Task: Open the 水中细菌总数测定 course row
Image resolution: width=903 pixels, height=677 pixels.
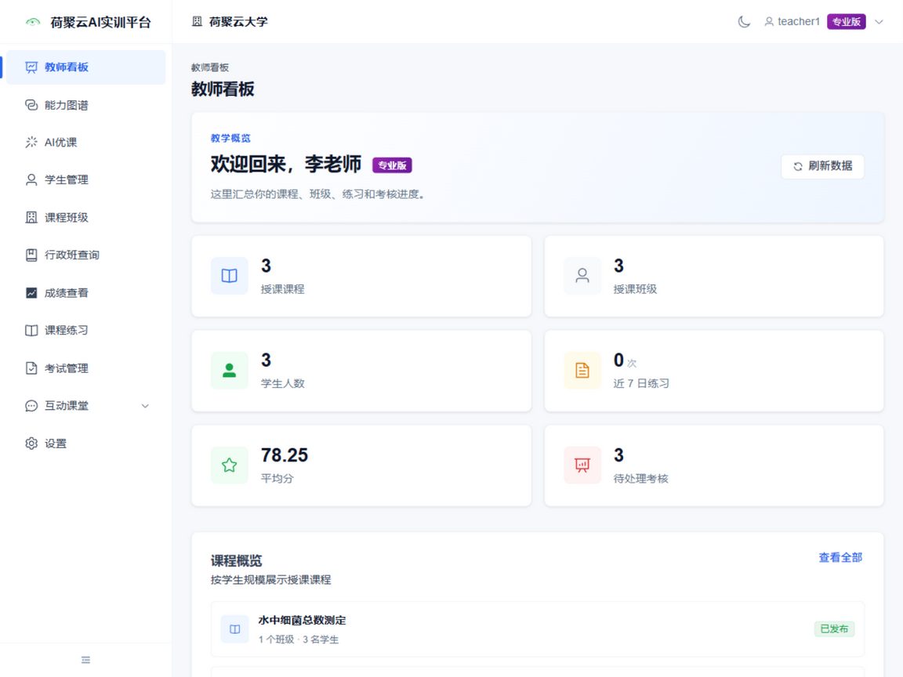Action: 537,629
